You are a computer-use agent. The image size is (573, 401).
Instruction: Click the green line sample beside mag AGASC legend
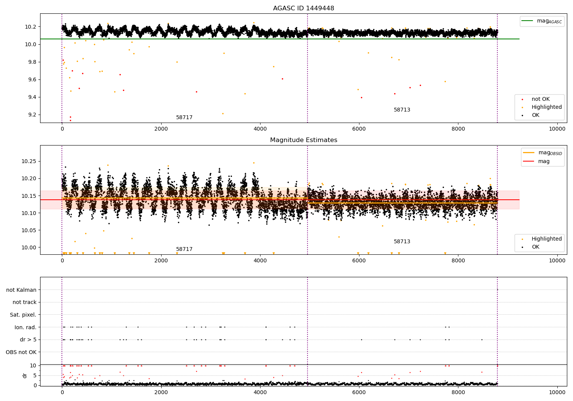528,21
